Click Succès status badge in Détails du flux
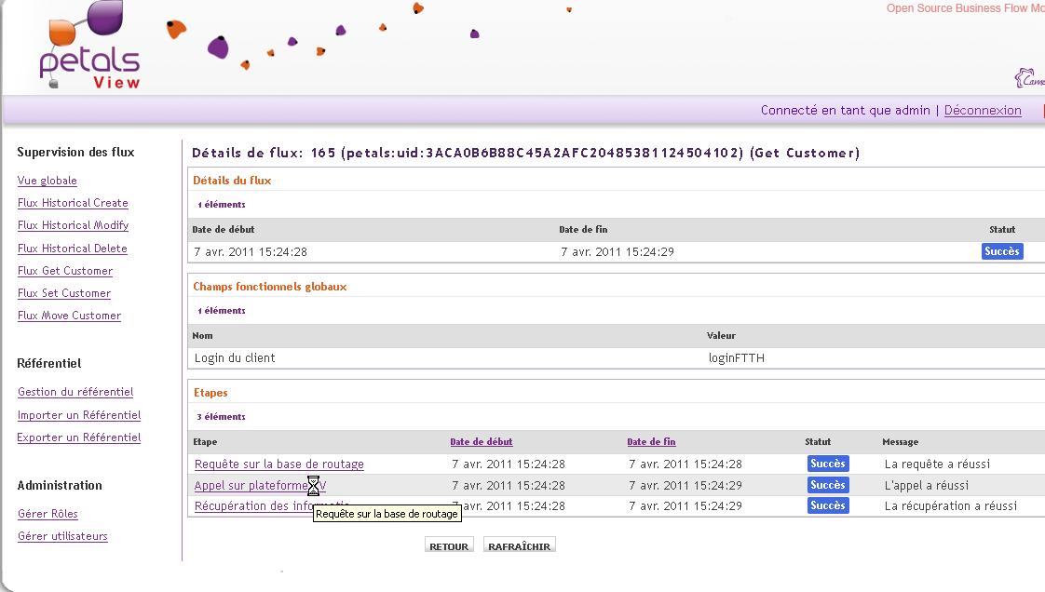 pyautogui.click(x=1001, y=251)
